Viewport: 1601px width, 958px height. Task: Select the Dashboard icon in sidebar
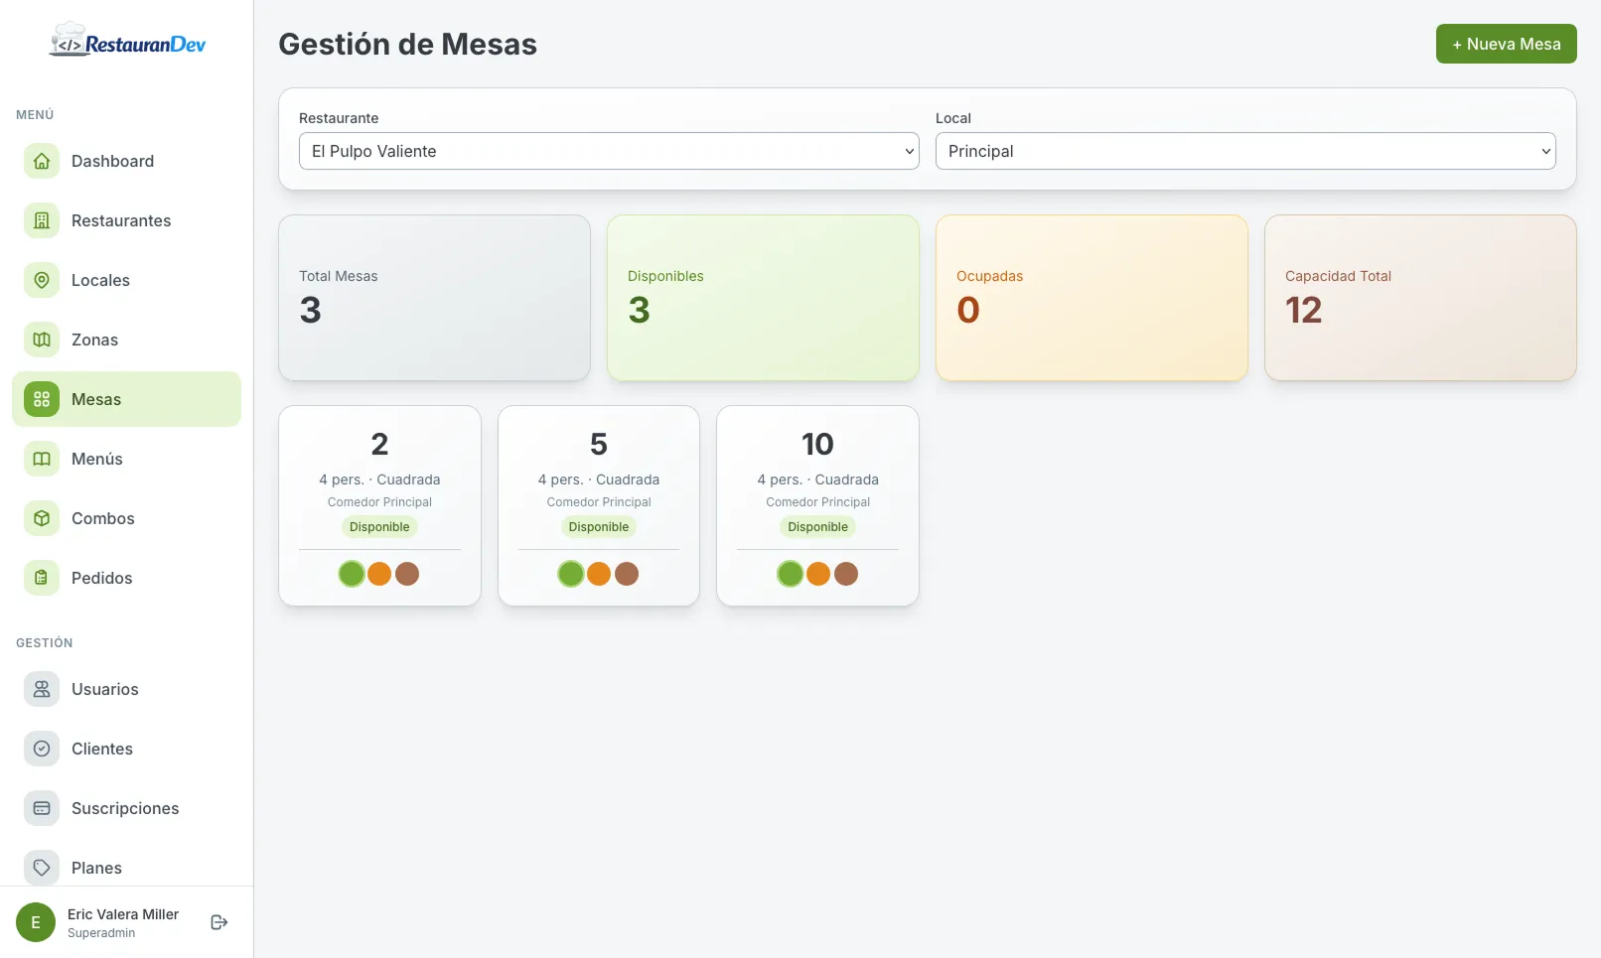[41, 161]
